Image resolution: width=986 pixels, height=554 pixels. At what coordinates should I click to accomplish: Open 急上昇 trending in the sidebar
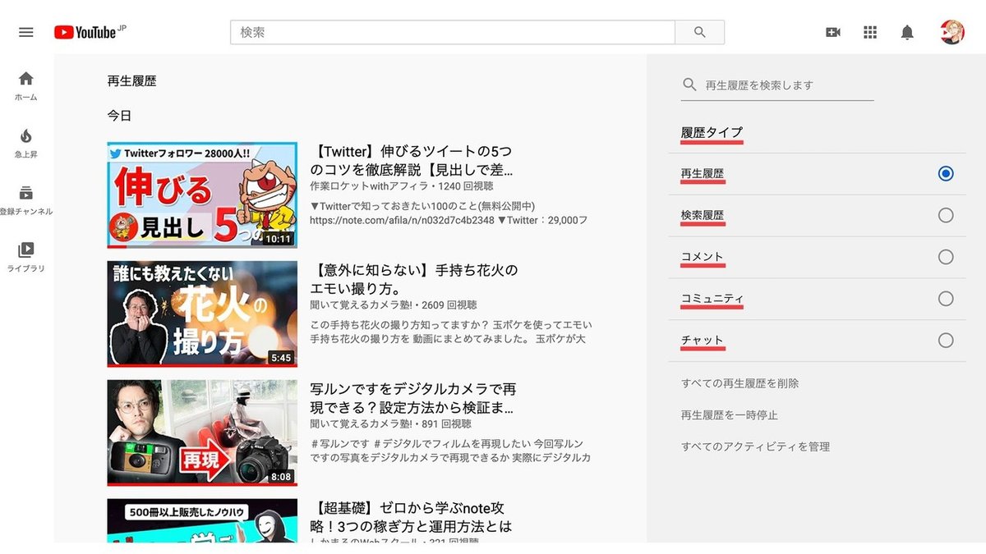click(x=26, y=143)
